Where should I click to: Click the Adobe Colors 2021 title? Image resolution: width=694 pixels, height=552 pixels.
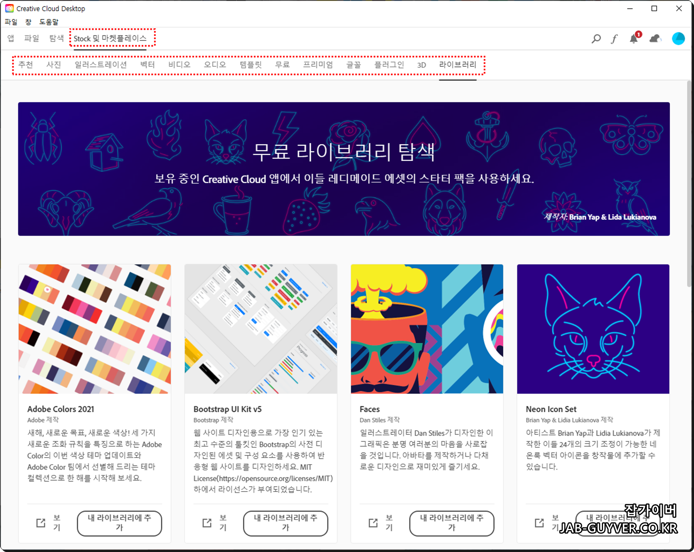pyautogui.click(x=61, y=409)
